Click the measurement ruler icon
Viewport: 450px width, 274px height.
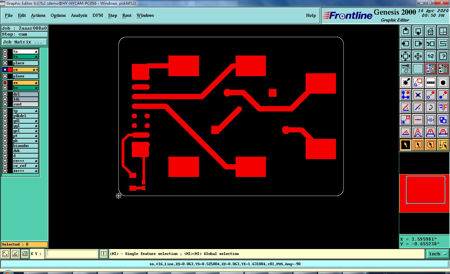431,82
